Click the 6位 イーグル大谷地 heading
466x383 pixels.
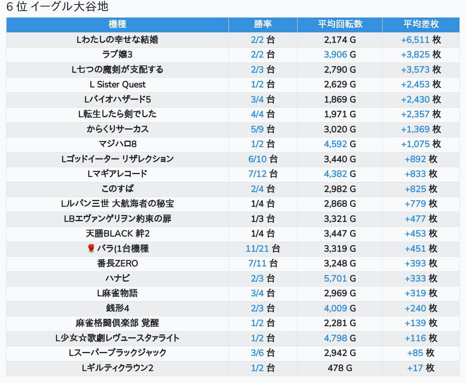[x=58, y=7]
